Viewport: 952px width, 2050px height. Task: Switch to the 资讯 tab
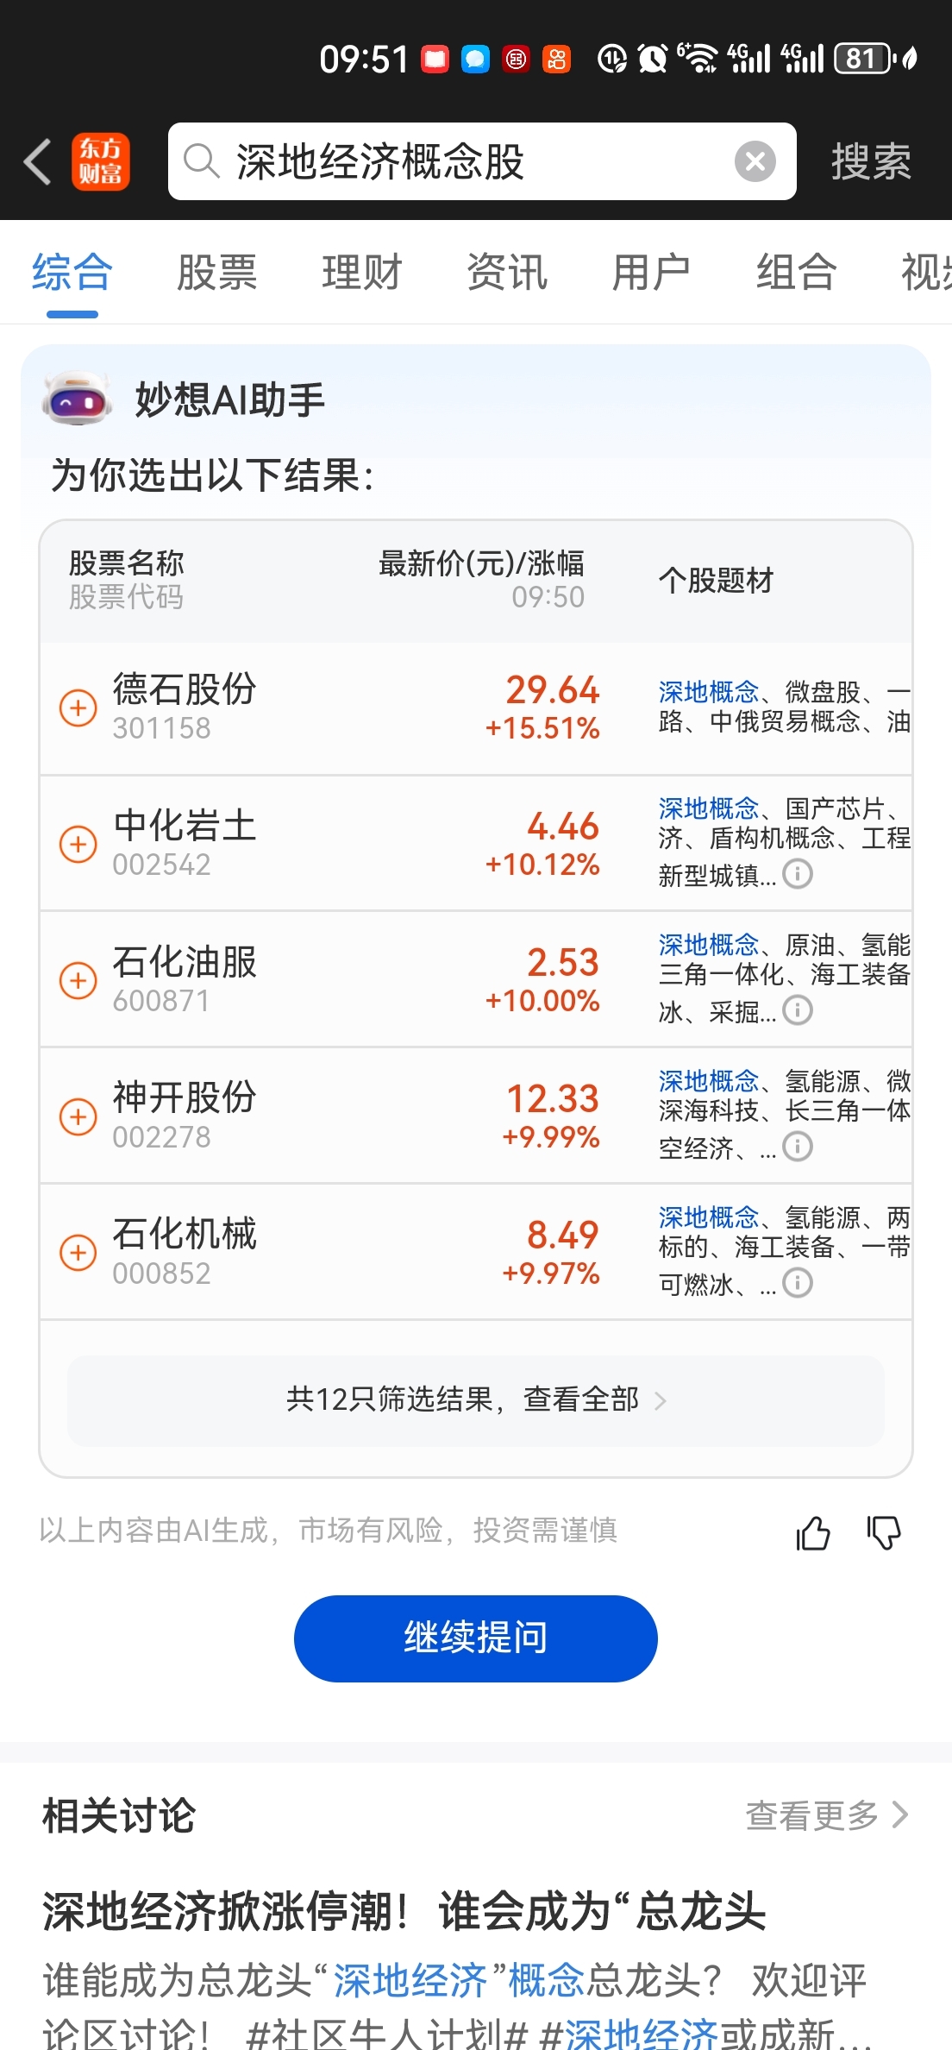(506, 273)
